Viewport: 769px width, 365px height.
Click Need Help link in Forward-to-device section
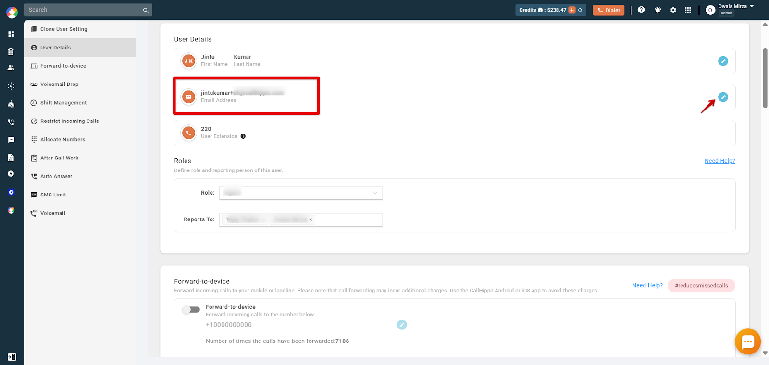click(647, 285)
